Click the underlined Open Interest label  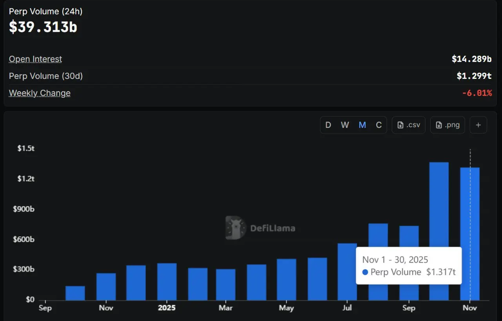click(x=35, y=59)
